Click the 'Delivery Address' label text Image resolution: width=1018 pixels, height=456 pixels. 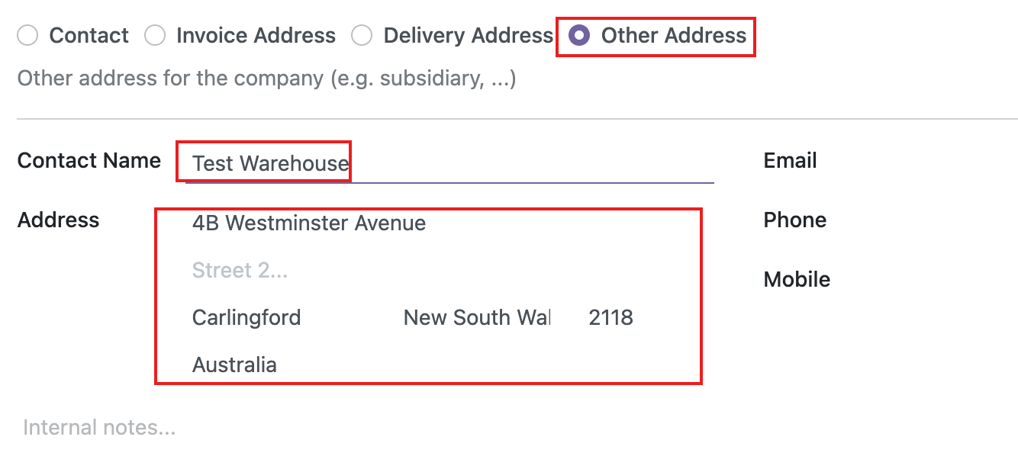(468, 36)
